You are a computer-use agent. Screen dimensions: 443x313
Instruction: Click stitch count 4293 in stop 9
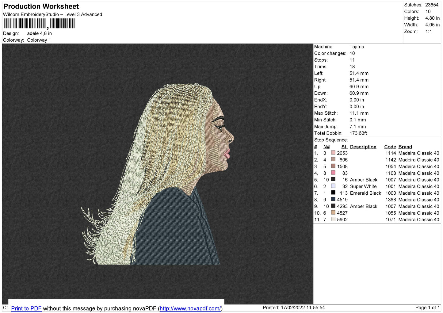(342, 206)
